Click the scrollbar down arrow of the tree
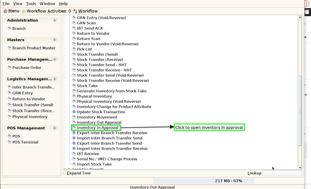Image resolution: width=311 pixels, height=189 pixels. click(x=300, y=167)
